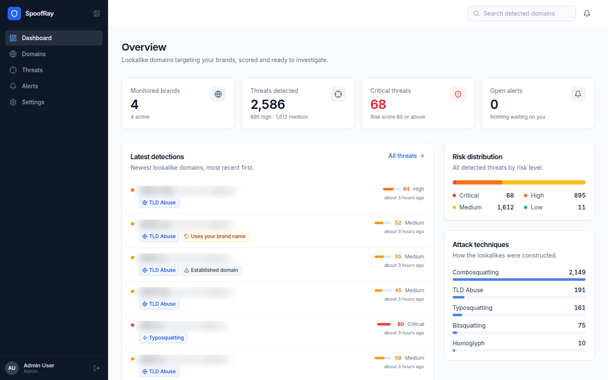Image resolution: width=608 pixels, height=380 pixels.
Task: Click the Threats crosshair icon in sidebar
Action: 13,70
